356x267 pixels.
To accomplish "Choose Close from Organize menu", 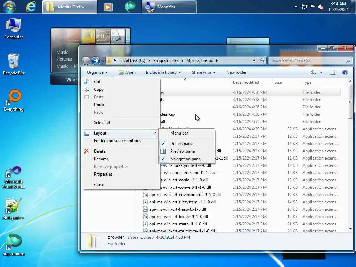I will (x=121, y=185).
